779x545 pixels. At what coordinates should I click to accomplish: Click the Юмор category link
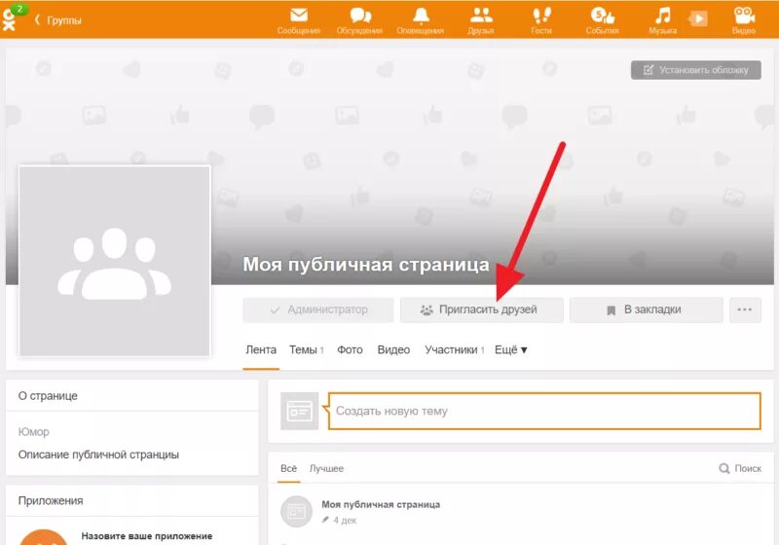pos(34,432)
